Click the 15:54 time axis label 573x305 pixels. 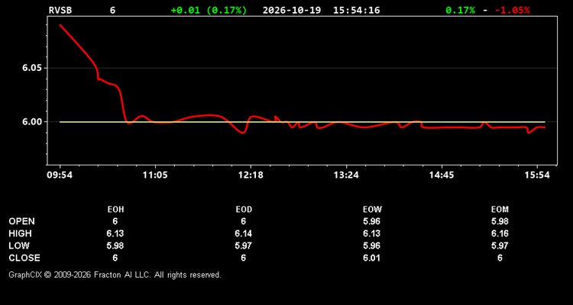[537, 175]
